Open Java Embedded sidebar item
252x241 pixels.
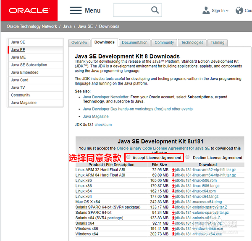pyautogui.click(x=36, y=72)
